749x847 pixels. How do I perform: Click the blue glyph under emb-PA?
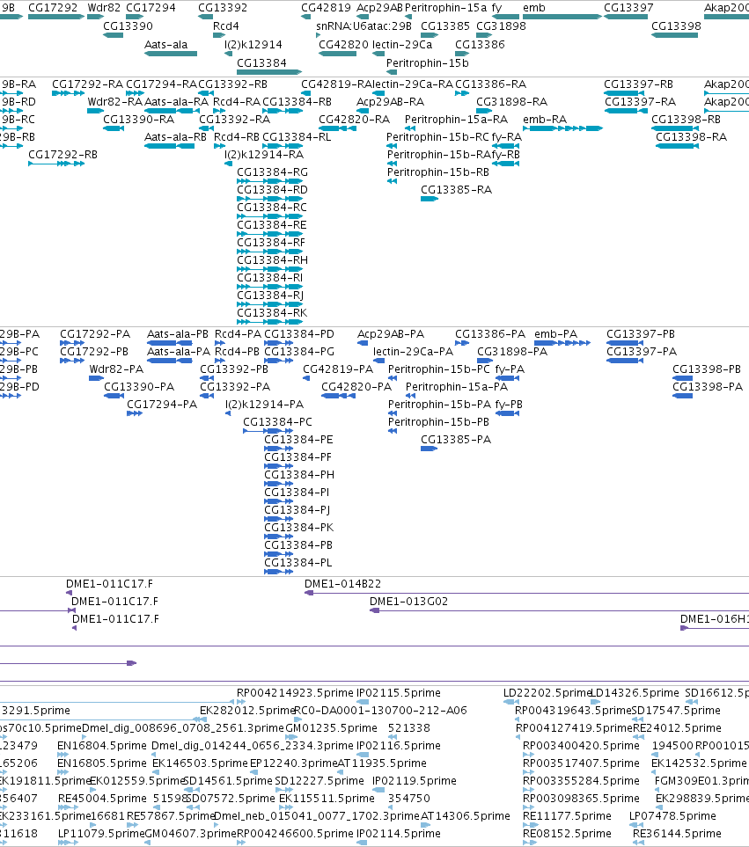(562, 343)
